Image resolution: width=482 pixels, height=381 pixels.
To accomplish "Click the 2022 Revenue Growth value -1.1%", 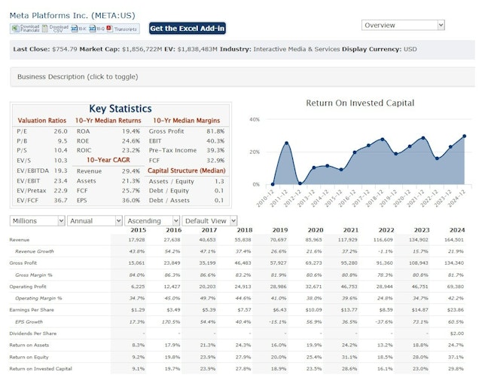I will pos(386,251).
